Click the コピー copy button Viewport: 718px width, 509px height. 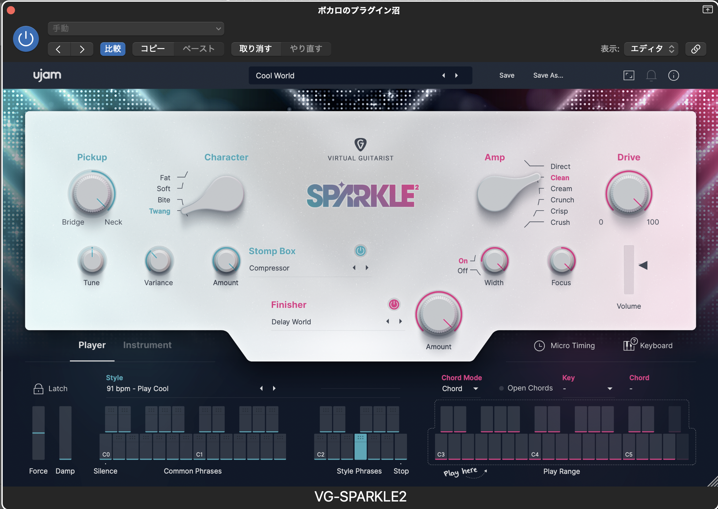coord(153,49)
